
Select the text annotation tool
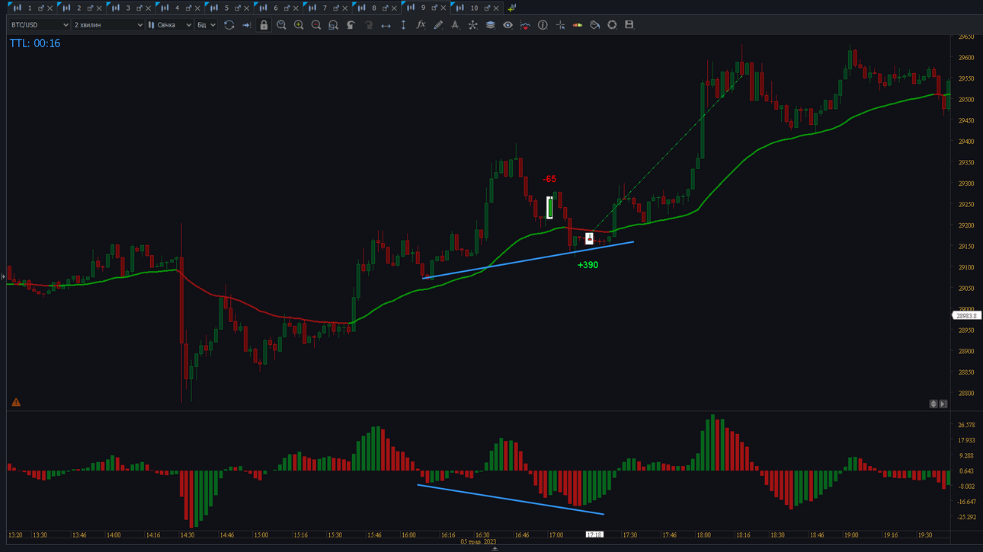tap(456, 25)
